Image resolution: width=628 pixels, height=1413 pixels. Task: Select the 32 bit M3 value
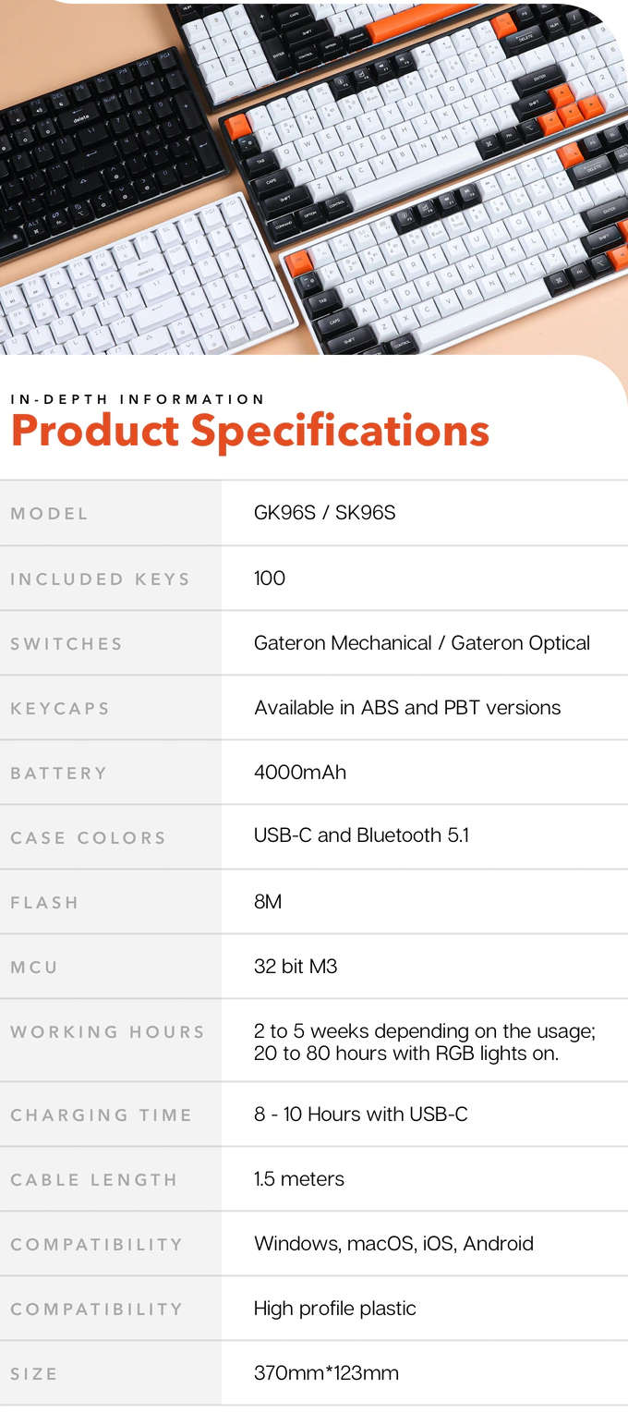pyautogui.click(x=295, y=967)
